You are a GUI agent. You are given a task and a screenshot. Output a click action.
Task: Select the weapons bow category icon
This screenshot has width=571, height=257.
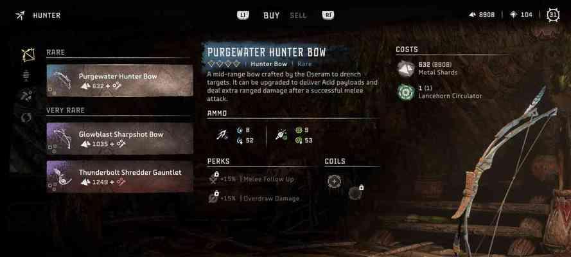click(x=28, y=55)
